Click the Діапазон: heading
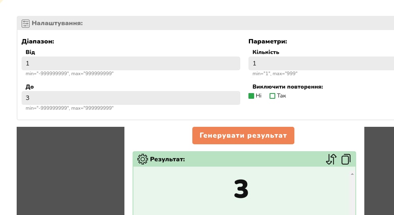This screenshot has width=394, height=215. (38, 41)
